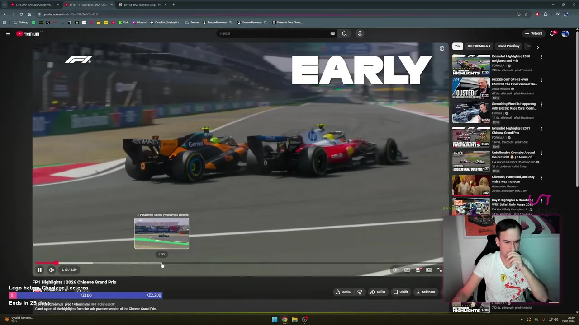
Task: Open the Discord bookmark
Action: tap(139, 23)
